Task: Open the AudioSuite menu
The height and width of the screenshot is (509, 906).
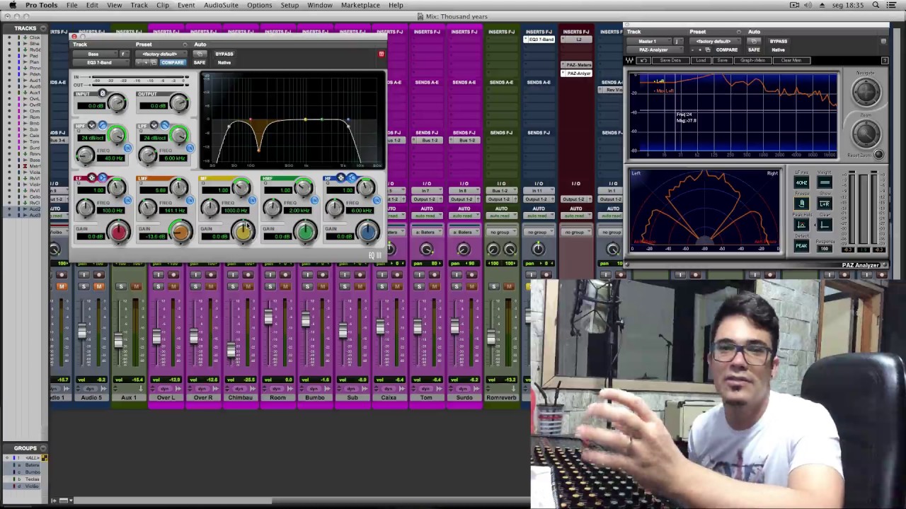Action: point(221,5)
